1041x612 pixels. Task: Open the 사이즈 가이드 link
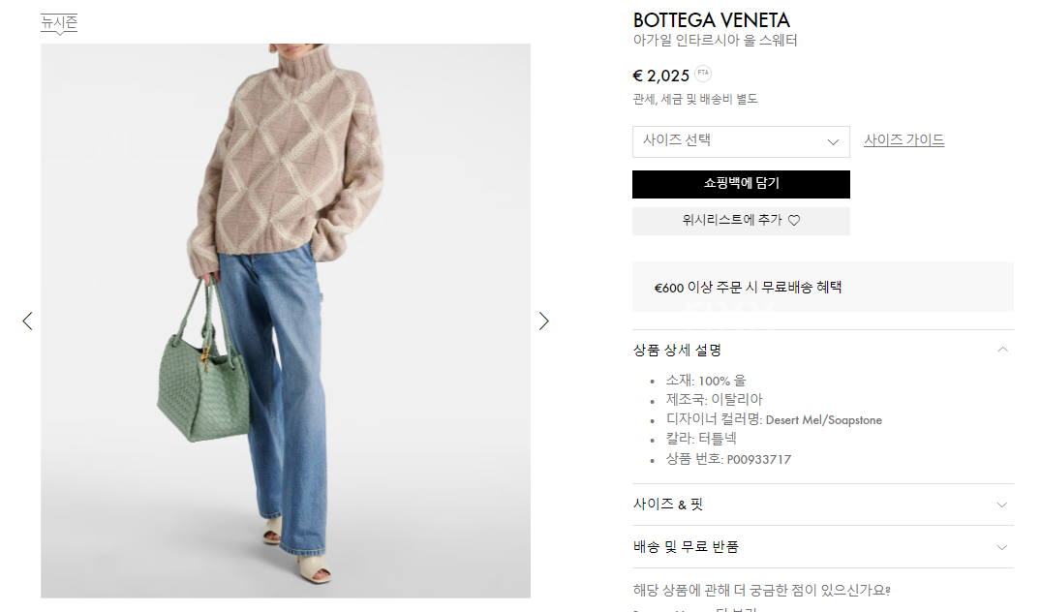point(903,140)
